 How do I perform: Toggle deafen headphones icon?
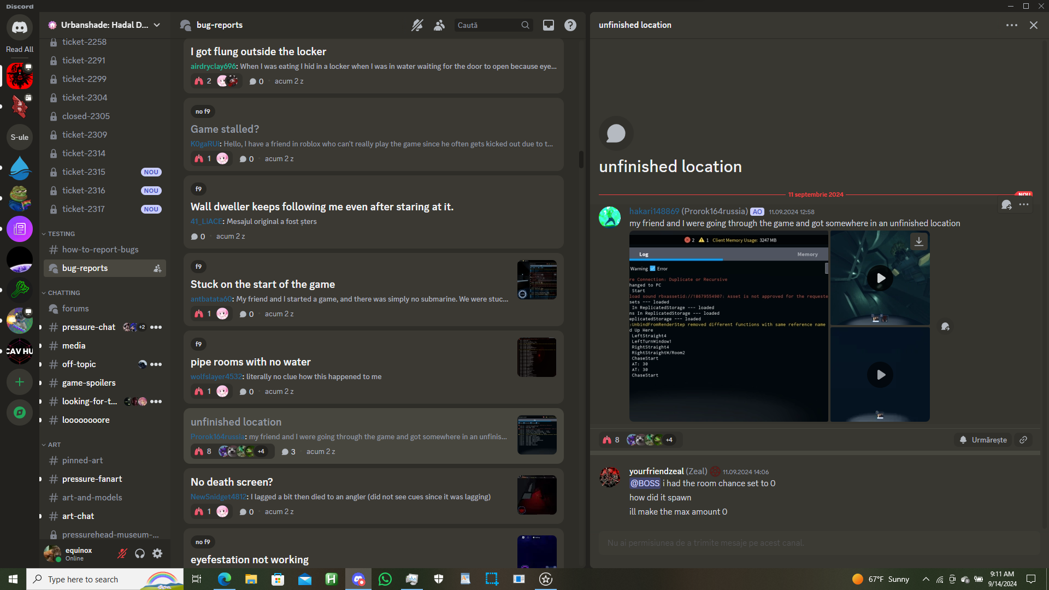click(140, 553)
